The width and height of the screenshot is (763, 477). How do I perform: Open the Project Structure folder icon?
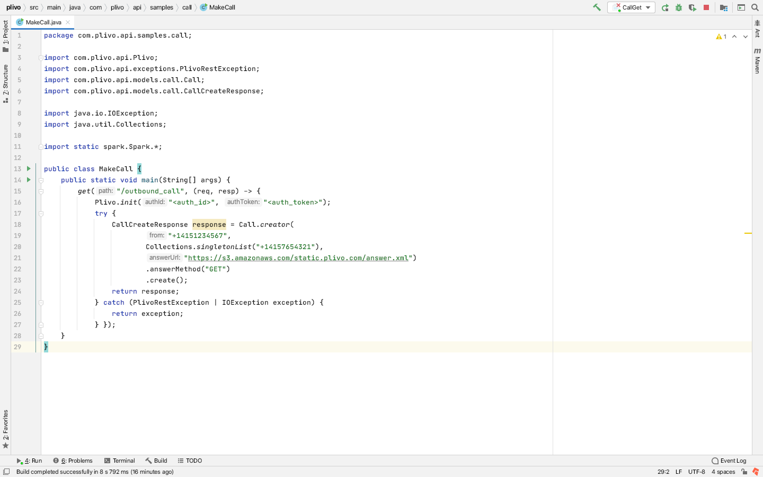[x=724, y=7]
